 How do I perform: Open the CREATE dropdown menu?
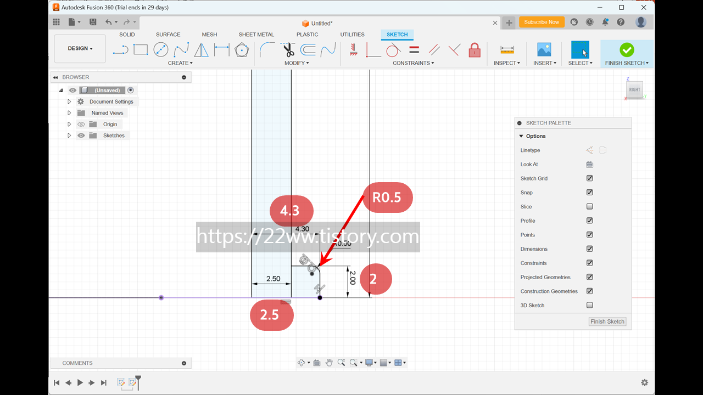[x=180, y=63]
